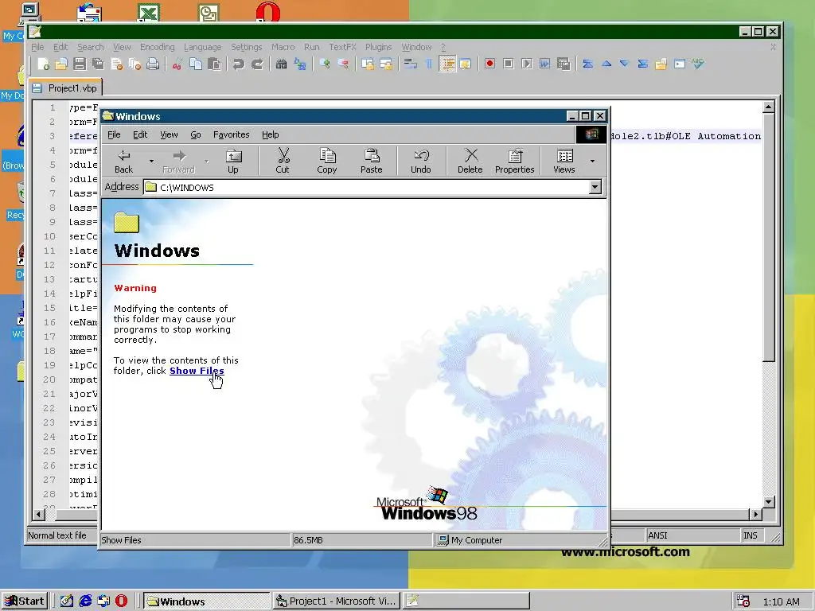The height and width of the screenshot is (611, 815).
Task: Click Notepad++ horizontal scrollbar left arrow
Action: tap(39, 515)
